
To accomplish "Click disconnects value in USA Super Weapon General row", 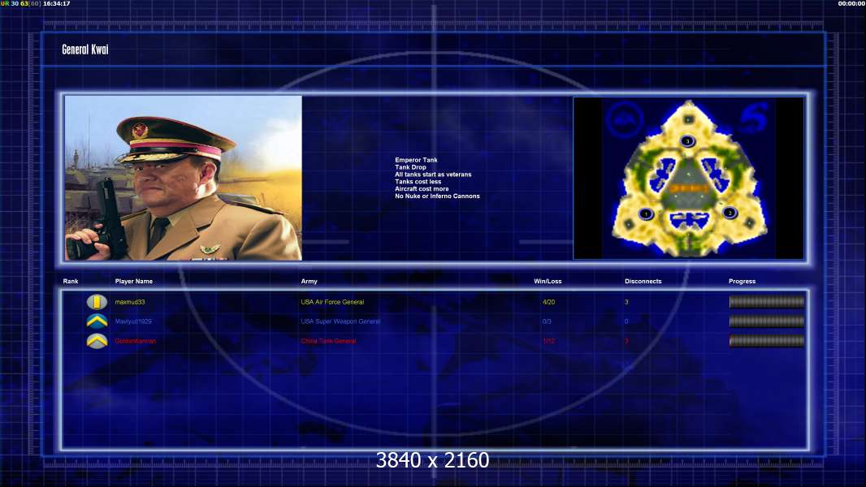I will pos(626,321).
